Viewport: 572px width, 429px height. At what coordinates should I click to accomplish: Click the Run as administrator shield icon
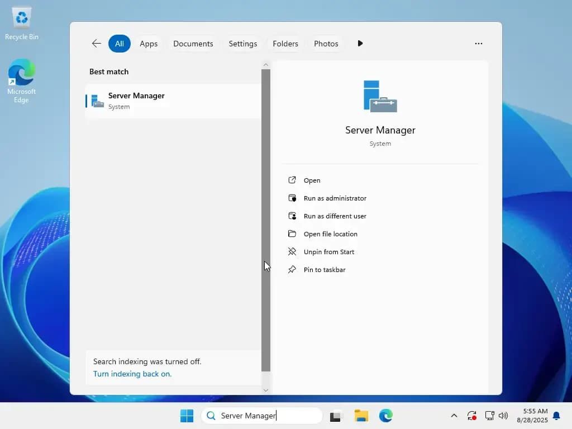pyautogui.click(x=292, y=198)
